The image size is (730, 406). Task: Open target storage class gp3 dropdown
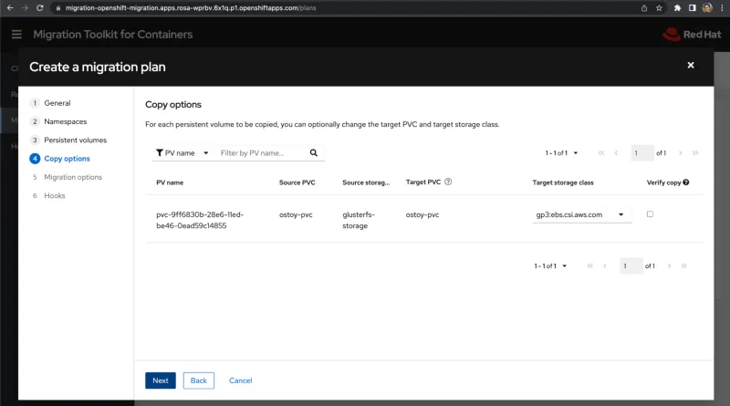581,215
